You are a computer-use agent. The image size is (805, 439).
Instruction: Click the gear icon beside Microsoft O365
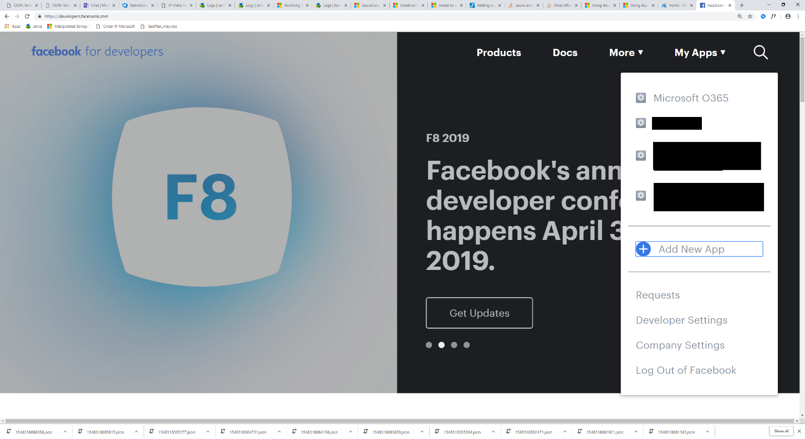641,98
